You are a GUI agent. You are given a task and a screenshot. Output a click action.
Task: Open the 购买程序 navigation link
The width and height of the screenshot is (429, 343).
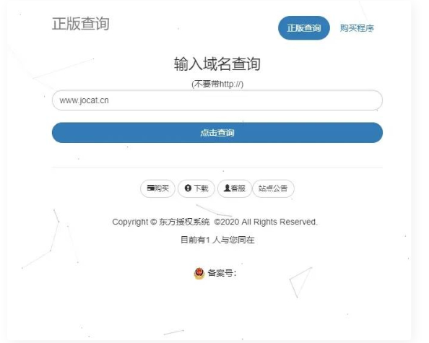click(357, 28)
